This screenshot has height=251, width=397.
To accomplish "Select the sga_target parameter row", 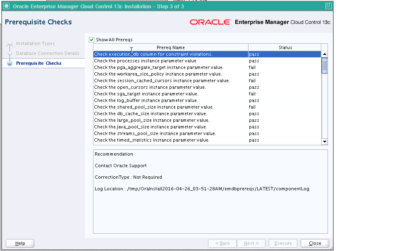I will pos(207,94).
